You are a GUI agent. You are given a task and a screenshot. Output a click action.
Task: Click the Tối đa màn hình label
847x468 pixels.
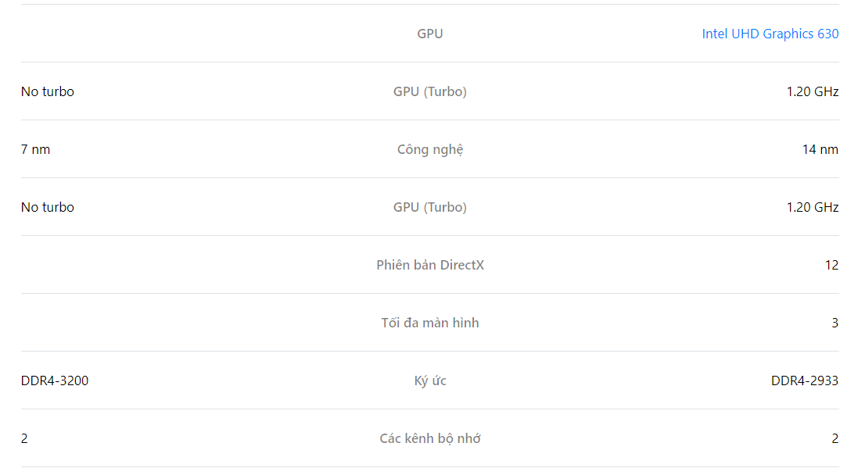click(430, 323)
